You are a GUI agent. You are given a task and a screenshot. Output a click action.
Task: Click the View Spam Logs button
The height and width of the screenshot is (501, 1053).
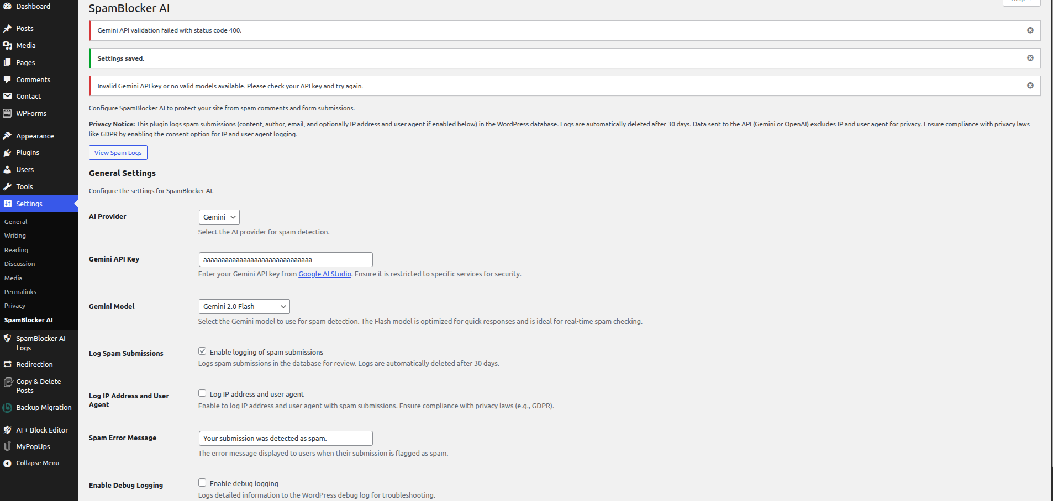118,153
